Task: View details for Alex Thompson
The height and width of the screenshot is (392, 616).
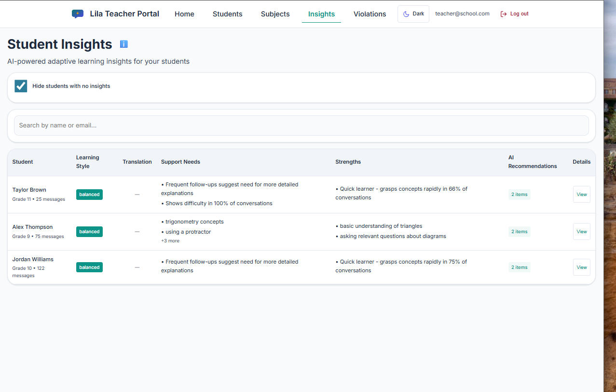Action: click(581, 232)
